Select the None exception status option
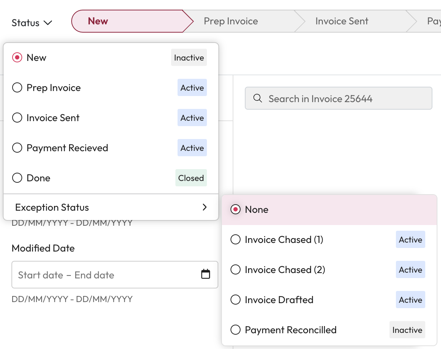This screenshot has height=349, width=441. click(236, 210)
